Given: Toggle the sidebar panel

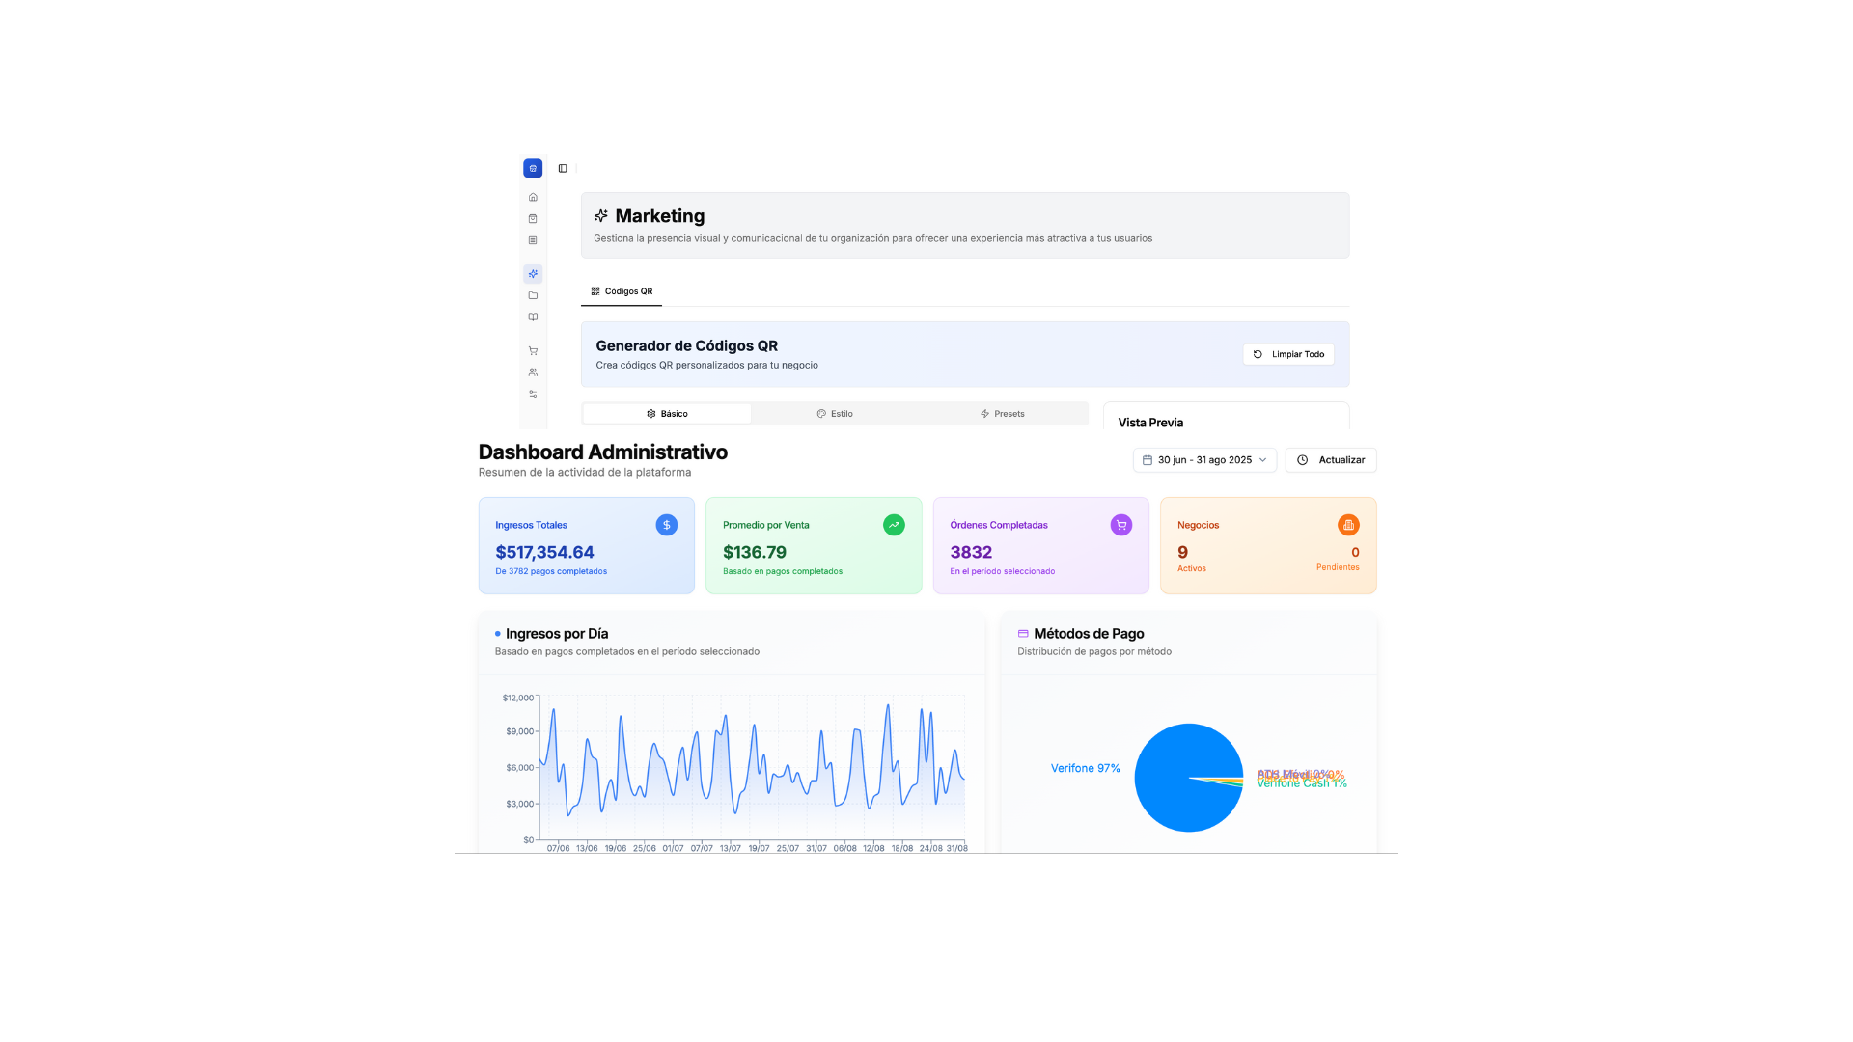Looking at the screenshot, I should 563,168.
